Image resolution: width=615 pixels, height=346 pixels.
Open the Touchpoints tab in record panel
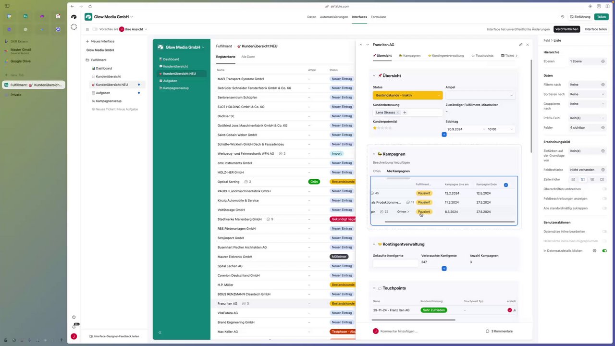pyautogui.click(x=482, y=56)
